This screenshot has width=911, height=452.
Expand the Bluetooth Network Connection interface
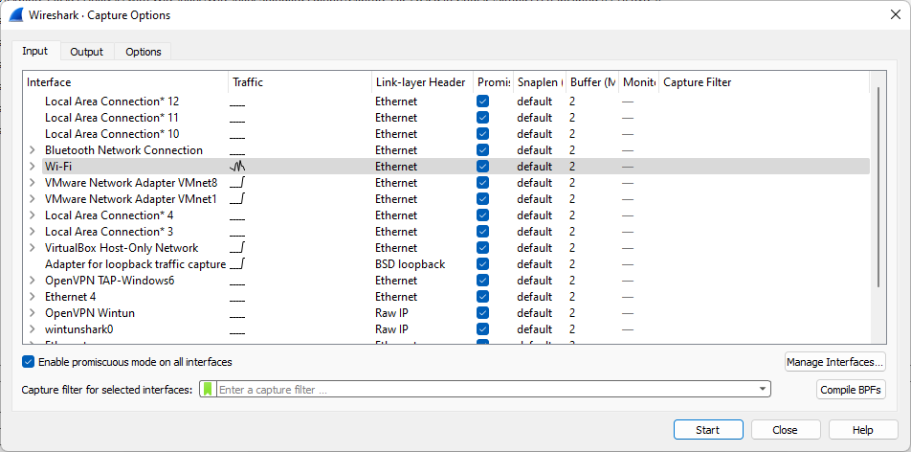pyautogui.click(x=33, y=150)
